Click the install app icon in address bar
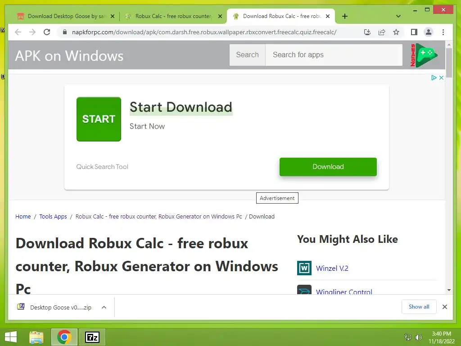The image size is (461, 346). (367, 32)
